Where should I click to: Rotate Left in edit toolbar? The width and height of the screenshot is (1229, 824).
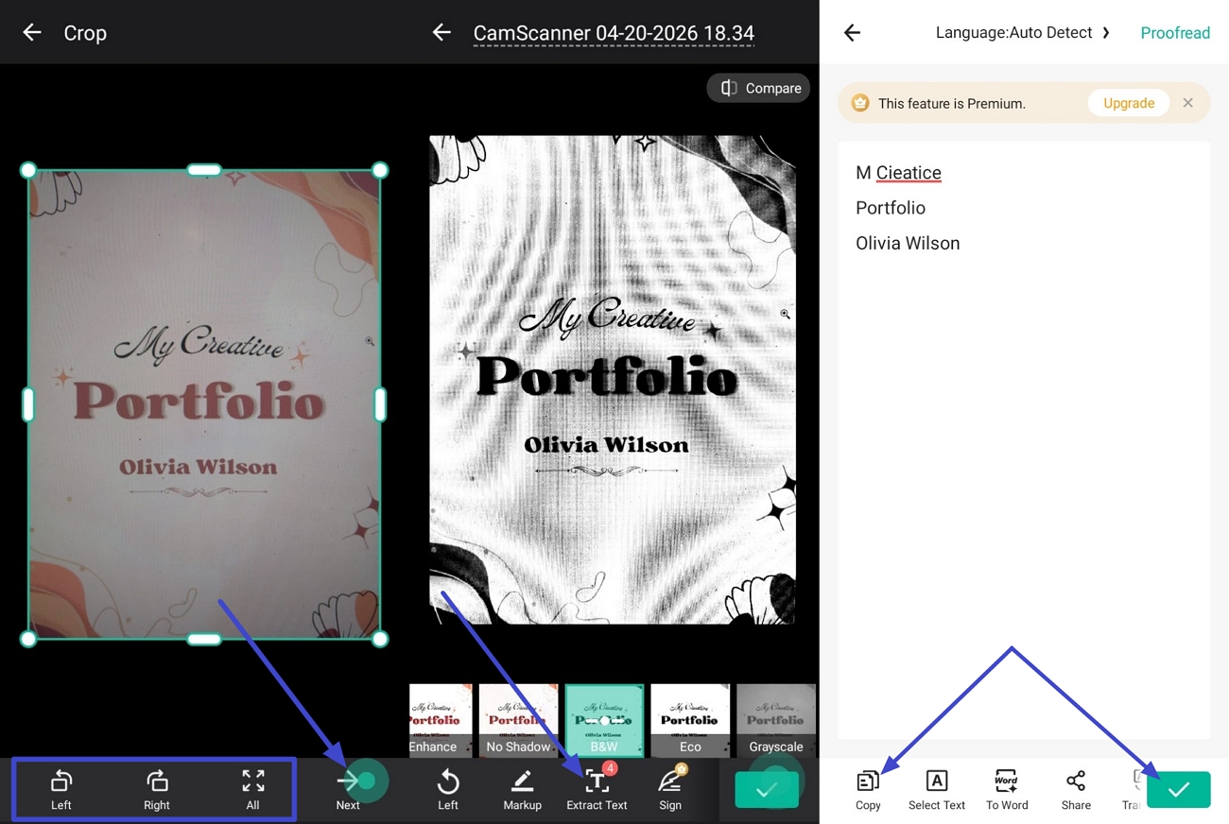point(448,790)
